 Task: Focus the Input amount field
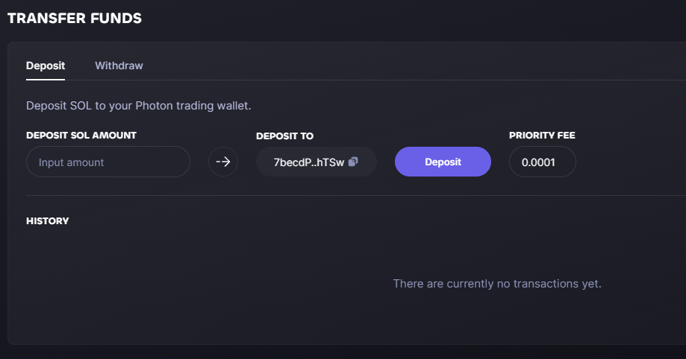tap(108, 162)
